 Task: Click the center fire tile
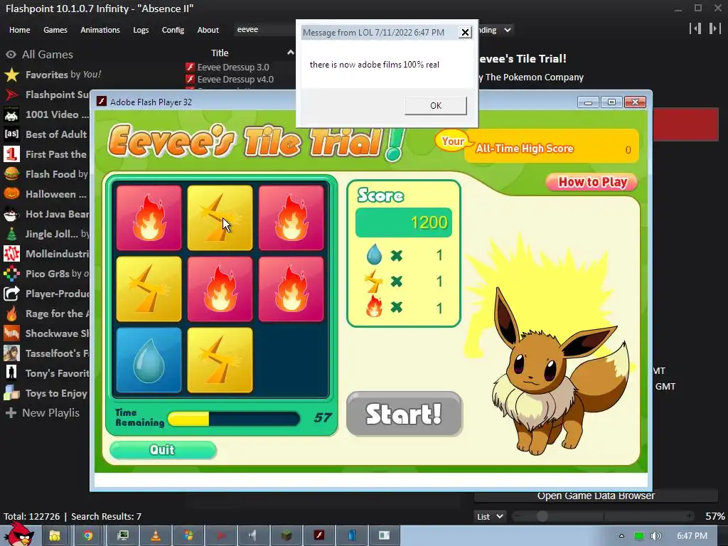coord(220,289)
